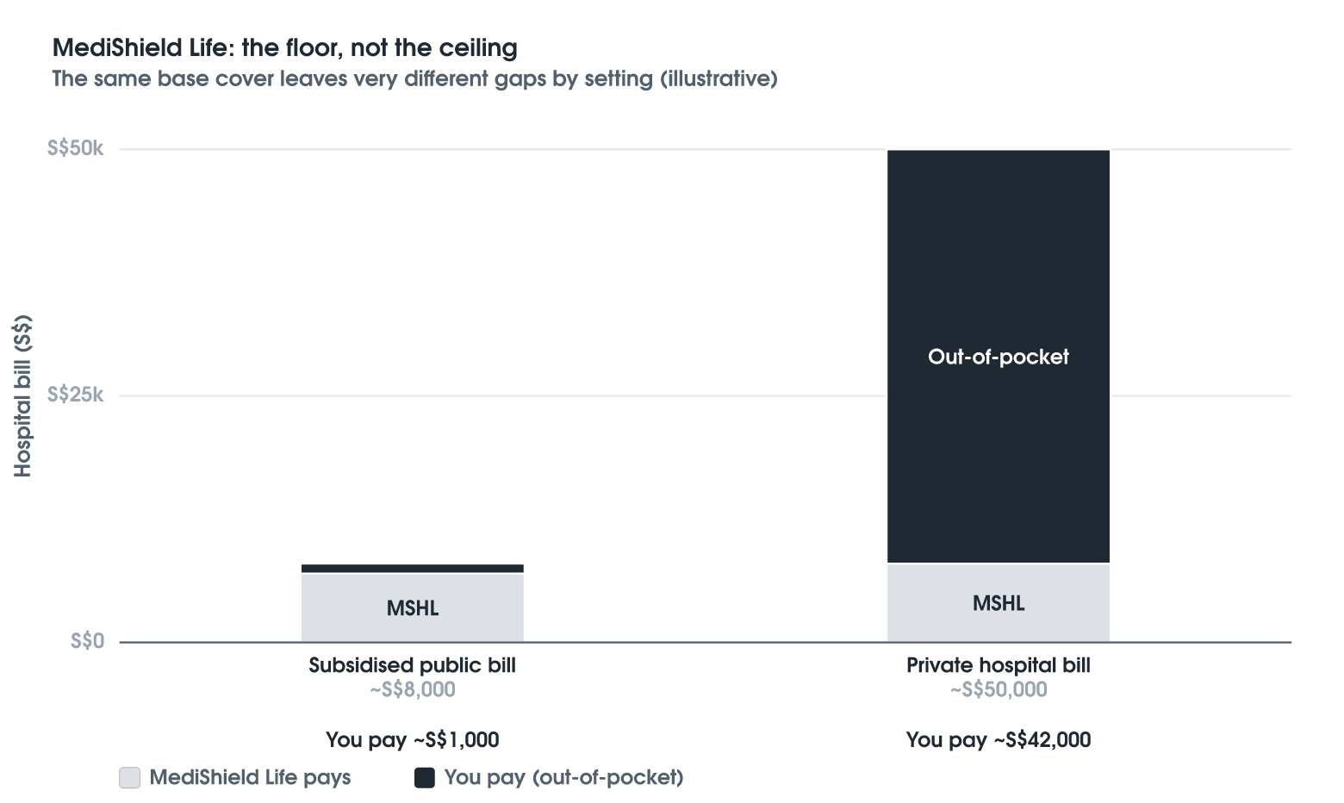
Task: Click the S$0 y-axis tick label
Action: tap(87, 641)
